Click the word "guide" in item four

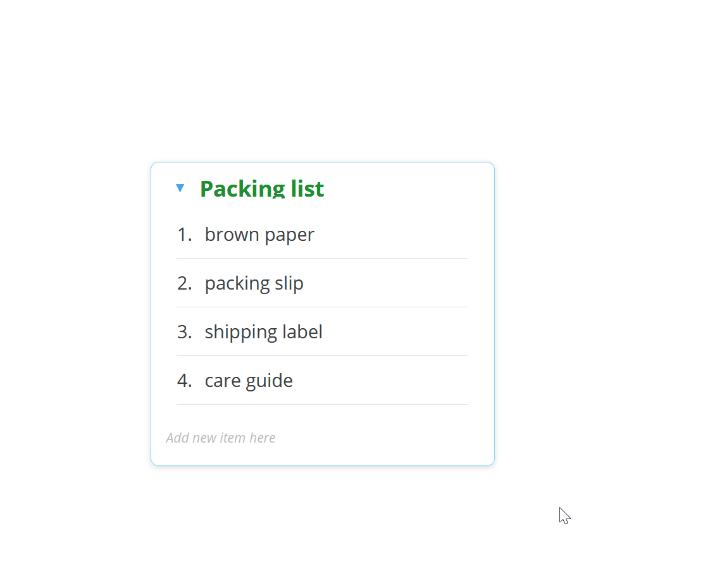coord(270,382)
